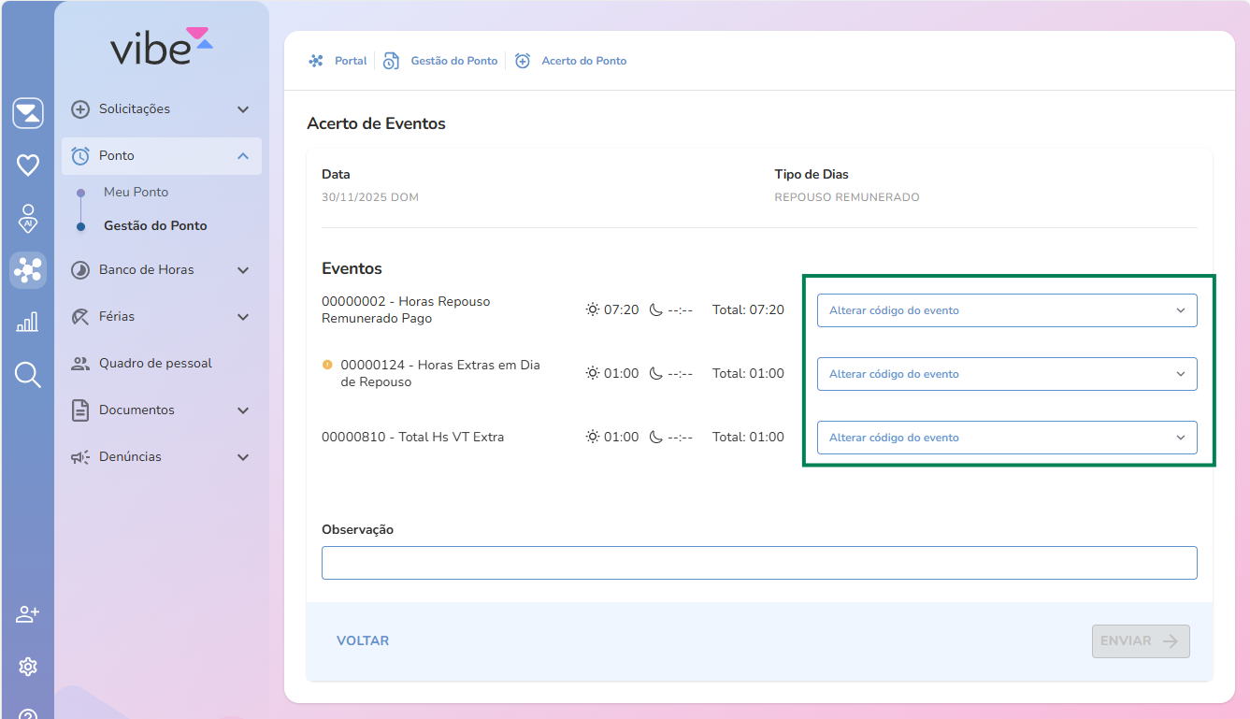Click the heart icon in left rail
Image resolution: width=1250 pixels, height=719 pixels.
pyautogui.click(x=28, y=165)
